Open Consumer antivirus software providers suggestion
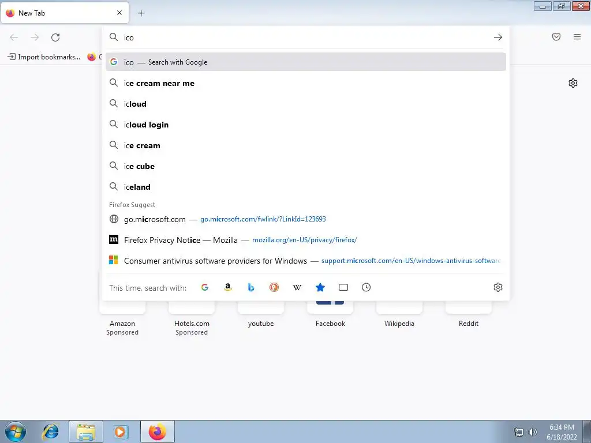The height and width of the screenshot is (443, 591). point(306,261)
